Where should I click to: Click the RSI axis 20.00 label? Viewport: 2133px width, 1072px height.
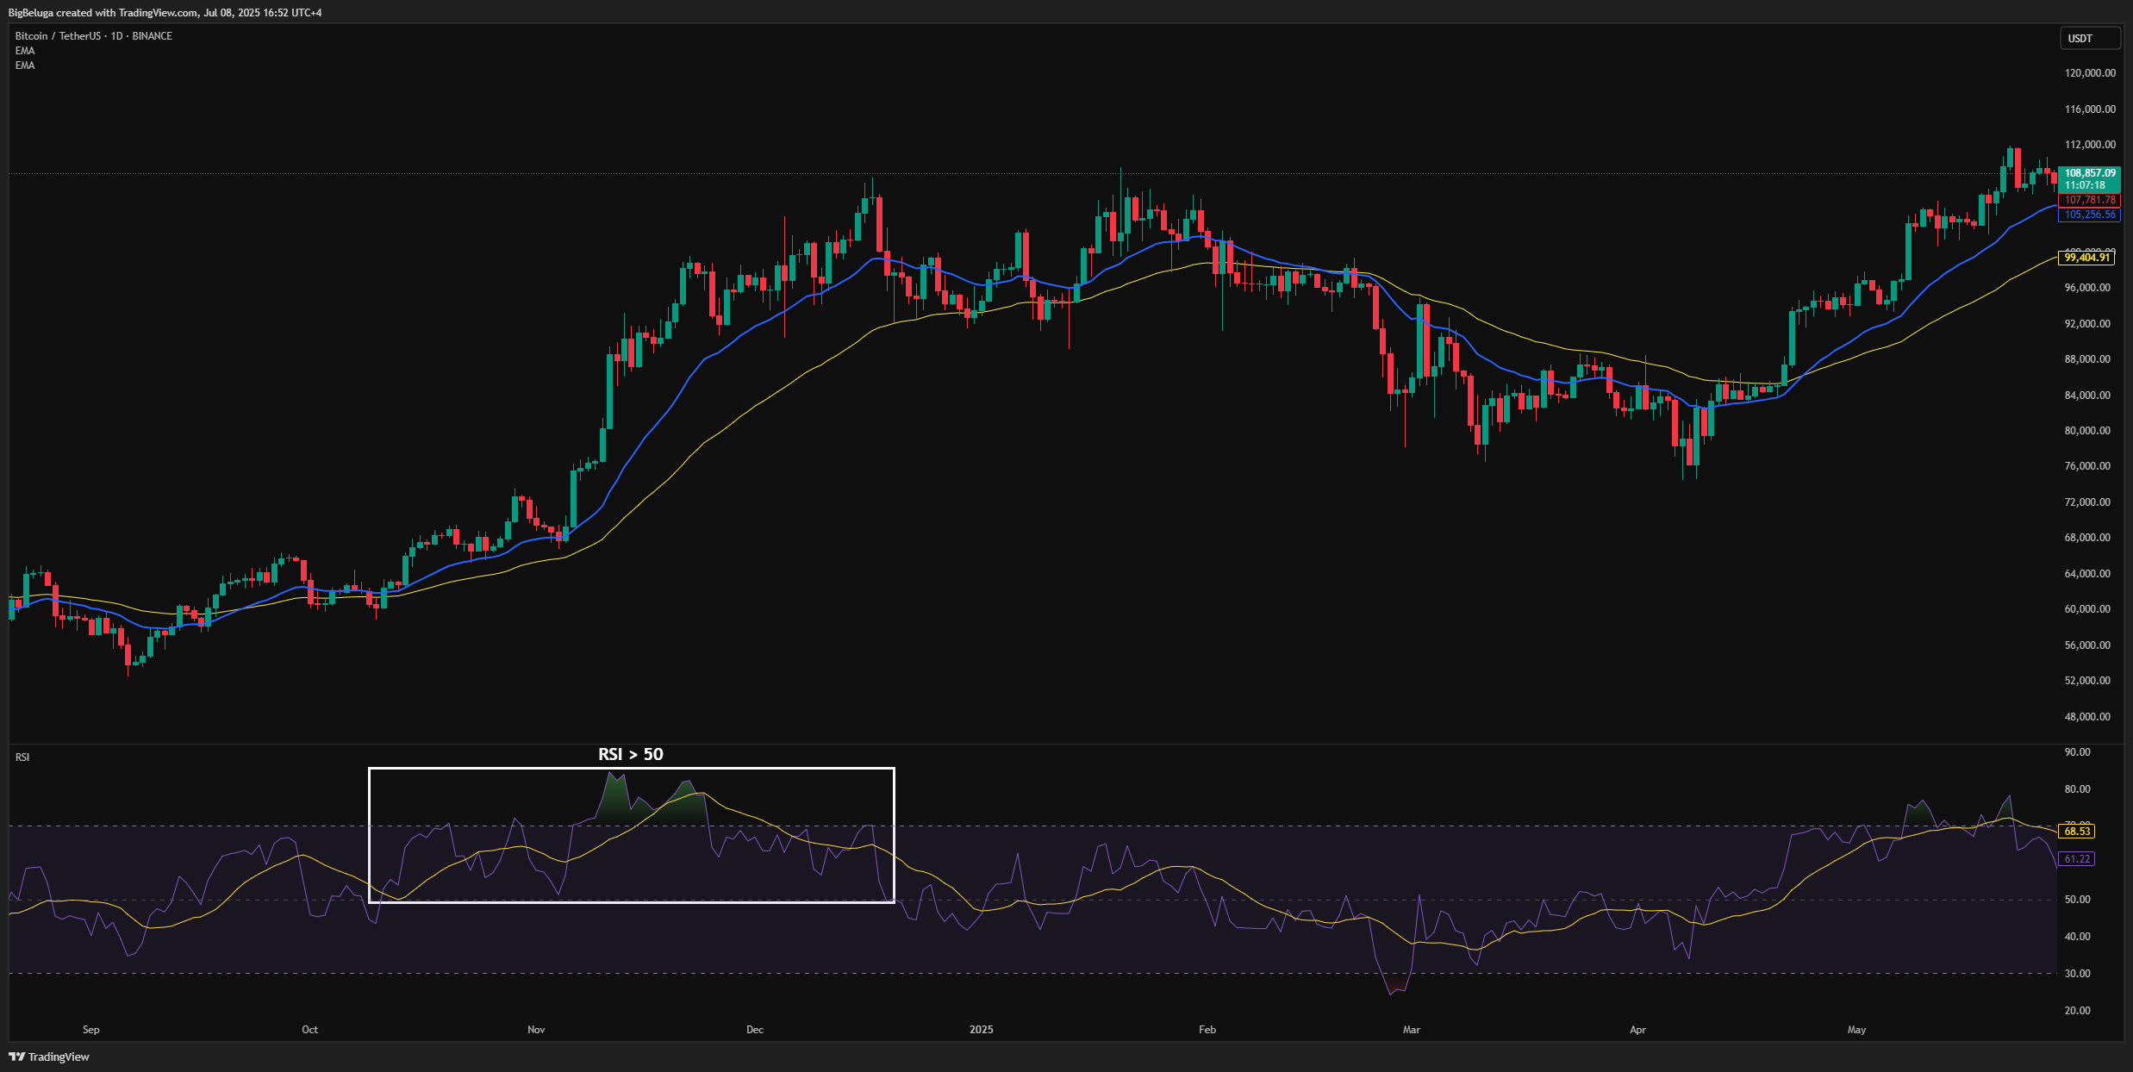[2077, 1011]
